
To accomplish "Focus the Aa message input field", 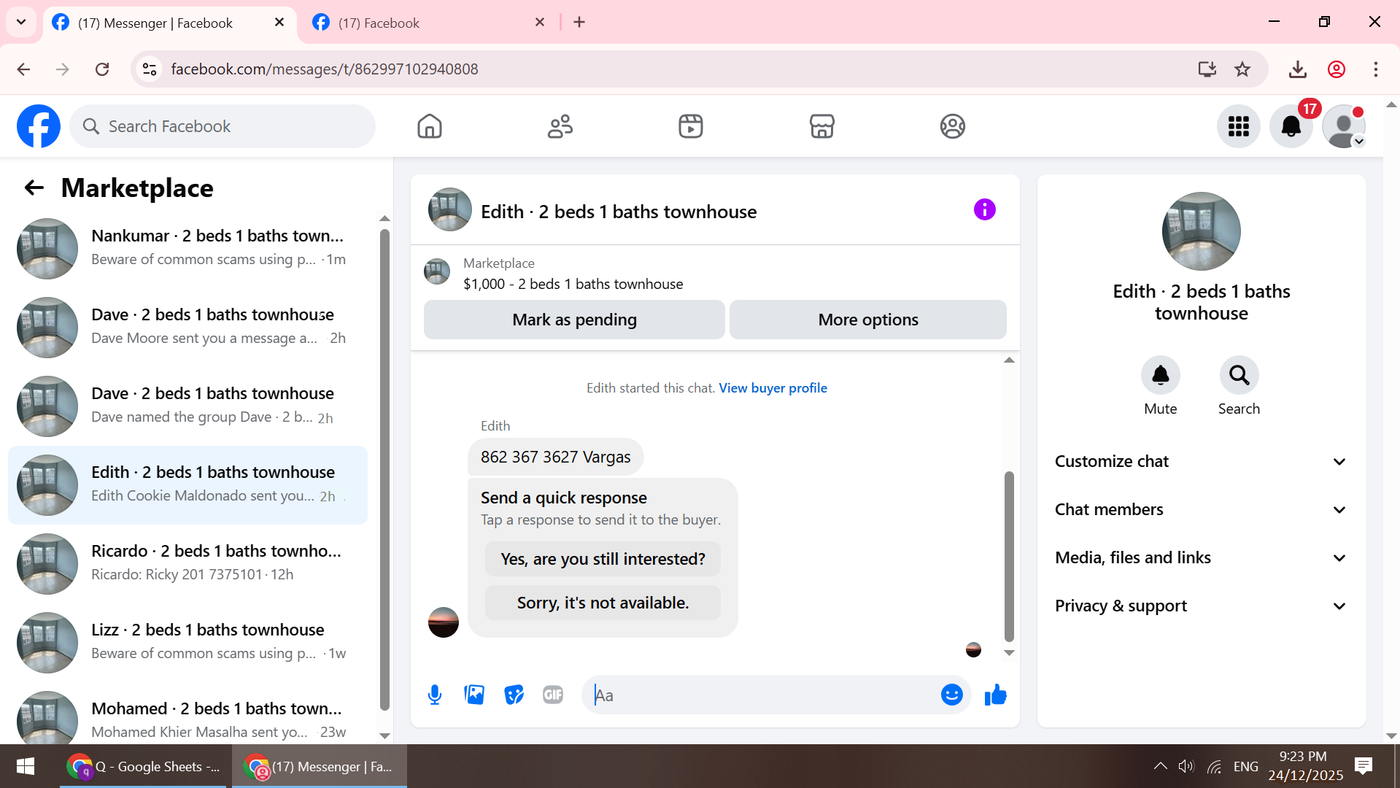I will pos(762,695).
